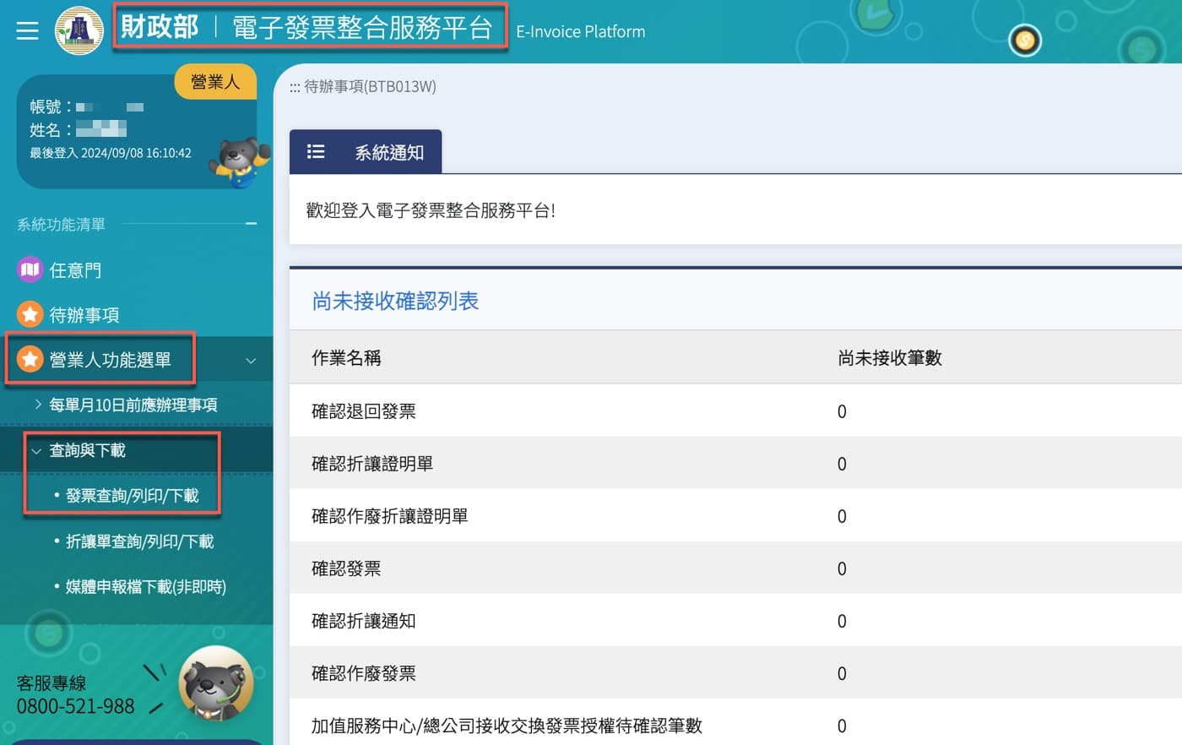1182x745 pixels.
Task: Click 財政部 電子發票整合服務平台 title
Action: (x=307, y=28)
